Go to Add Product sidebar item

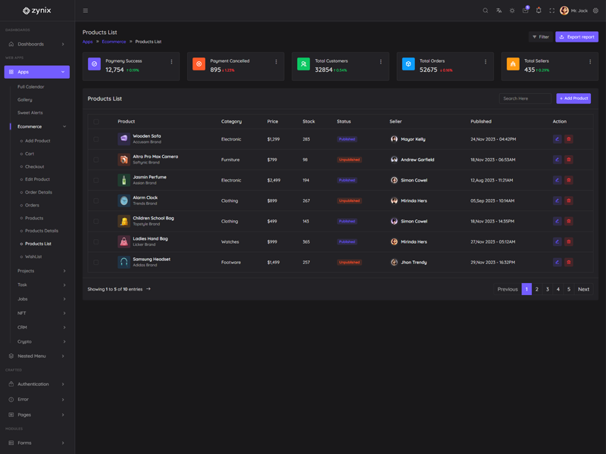[37, 141]
